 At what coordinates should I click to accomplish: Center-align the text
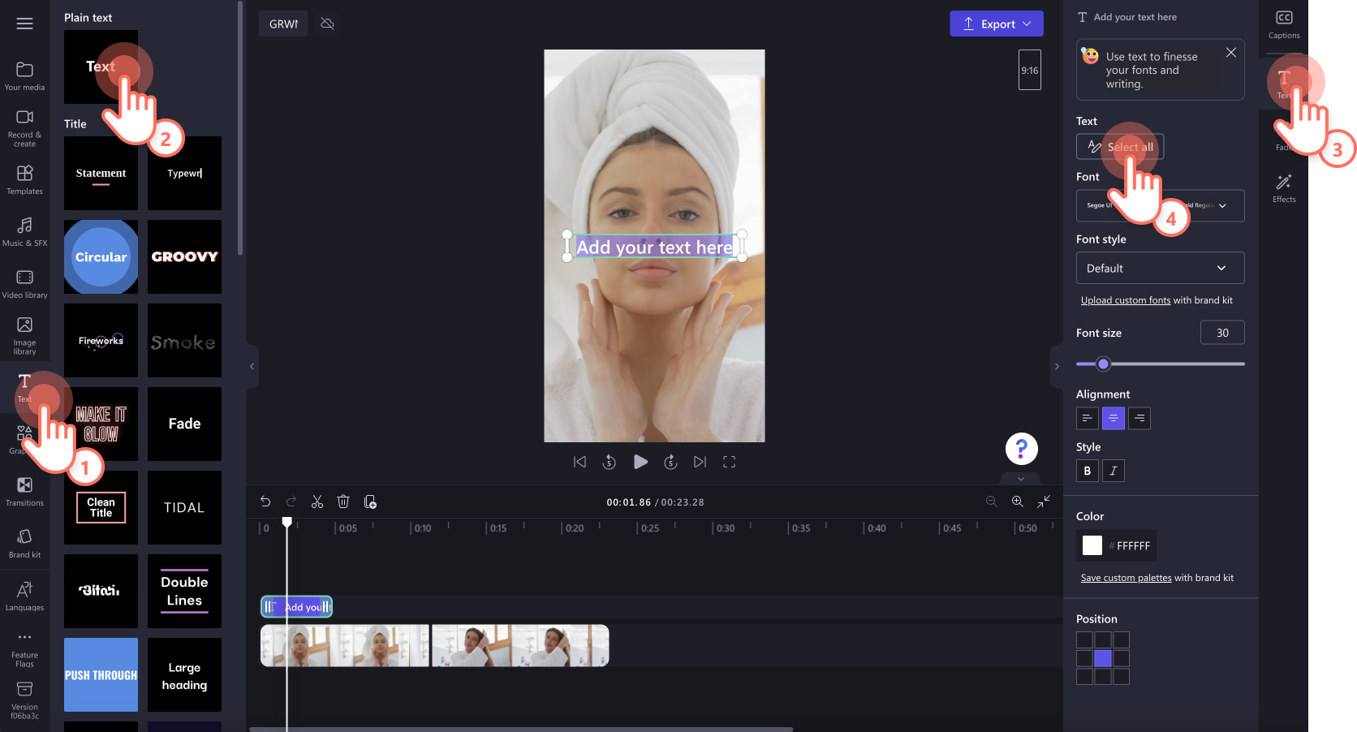(1113, 418)
